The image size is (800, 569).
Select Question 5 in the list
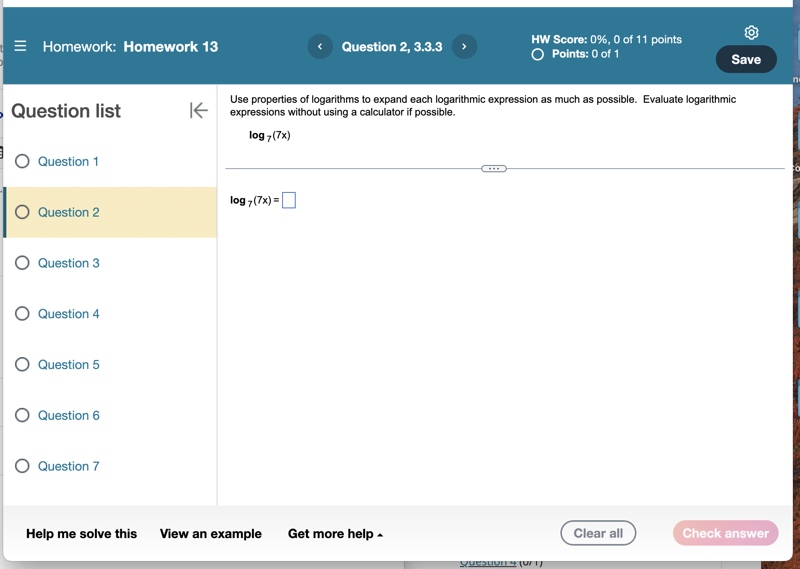pos(69,365)
